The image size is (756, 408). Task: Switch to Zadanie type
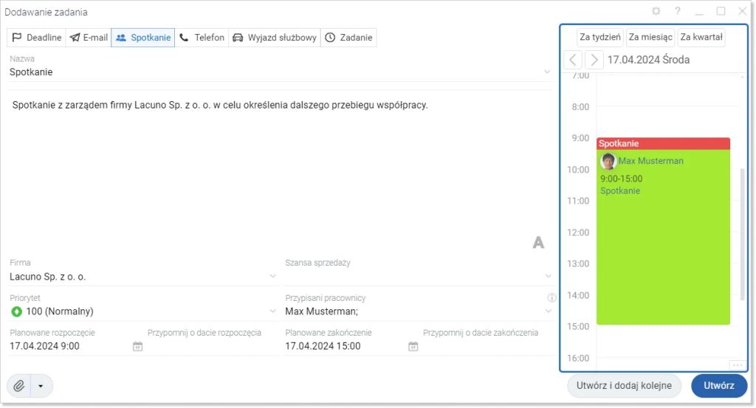pos(348,38)
